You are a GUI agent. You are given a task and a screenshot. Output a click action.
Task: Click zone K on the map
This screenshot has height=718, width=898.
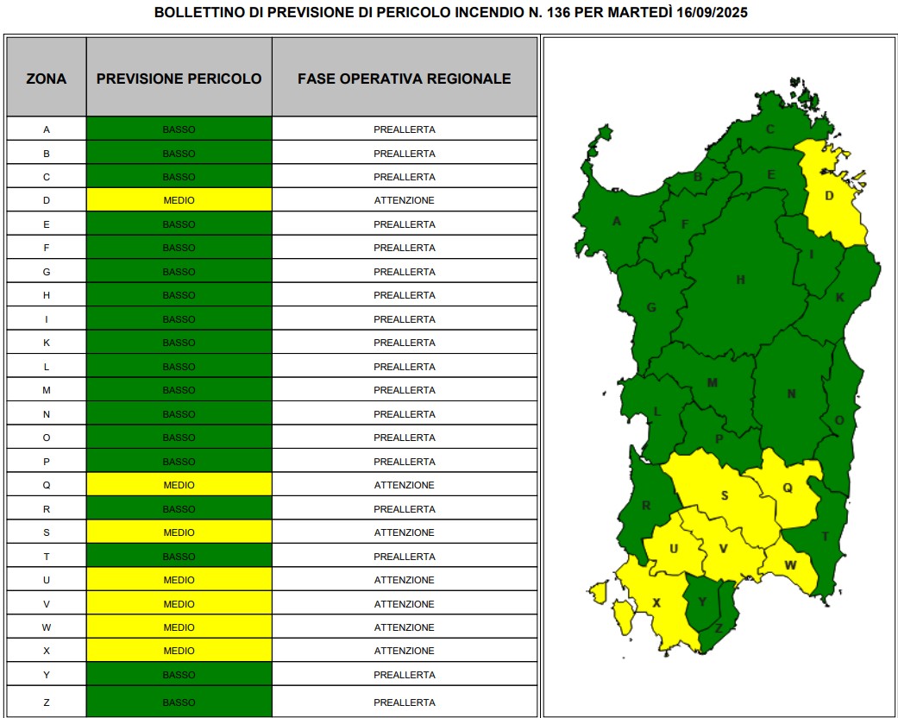tap(840, 298)
